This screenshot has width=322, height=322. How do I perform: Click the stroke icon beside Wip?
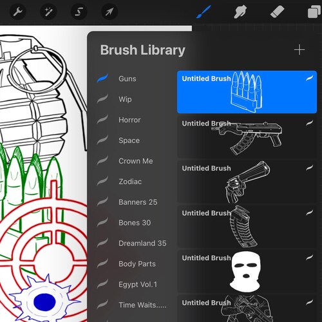point(102,99)
